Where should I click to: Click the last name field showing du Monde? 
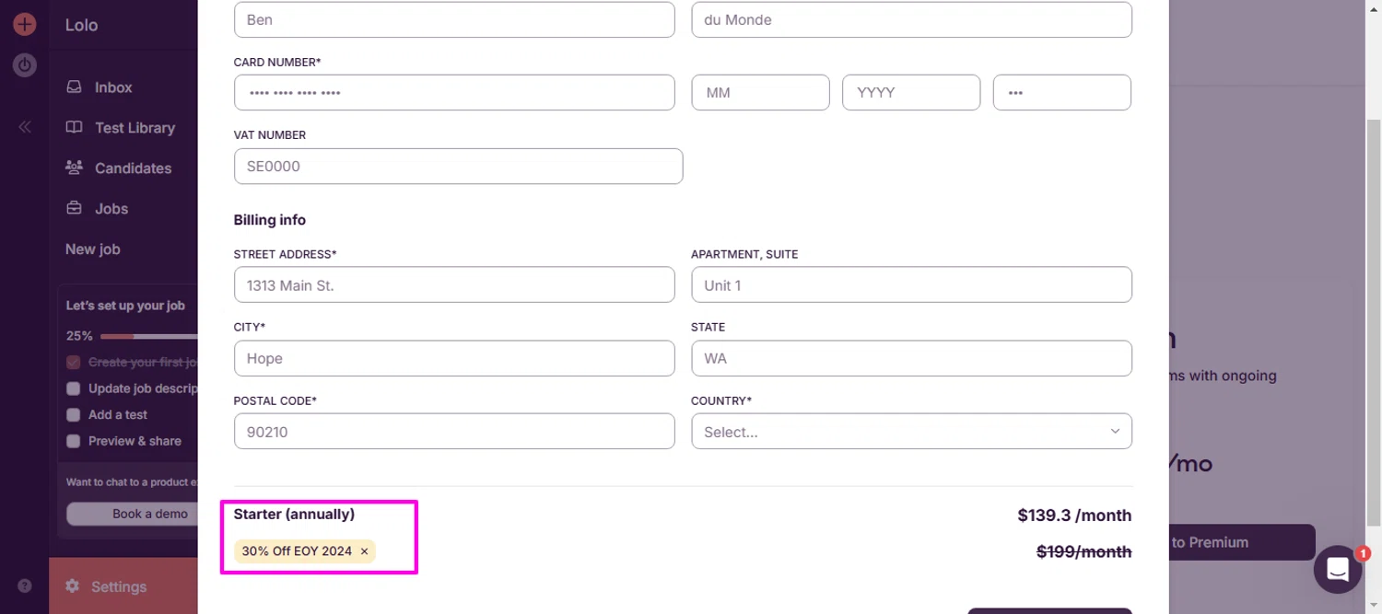[911, 19]
